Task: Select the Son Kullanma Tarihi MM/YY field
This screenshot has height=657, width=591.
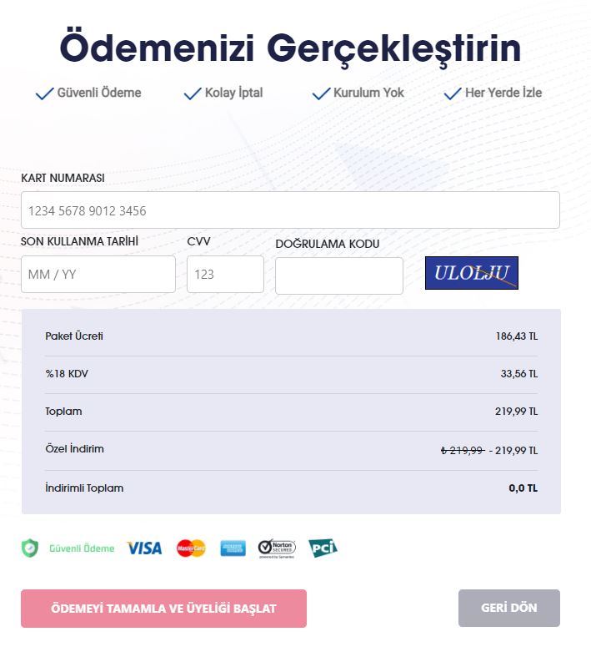Action: pos(98,274)
